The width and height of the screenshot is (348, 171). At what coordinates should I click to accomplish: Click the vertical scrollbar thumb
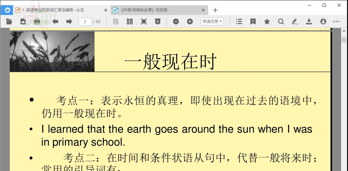point(344,40)
